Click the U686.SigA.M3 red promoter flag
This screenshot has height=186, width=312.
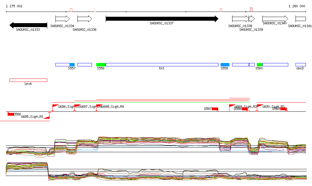tap(55, 106)
